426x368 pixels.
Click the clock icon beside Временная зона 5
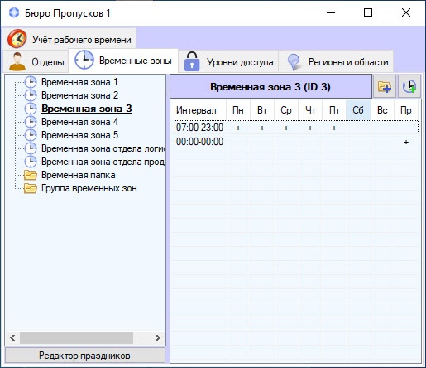pyautogui.click(x=31, y=135)
